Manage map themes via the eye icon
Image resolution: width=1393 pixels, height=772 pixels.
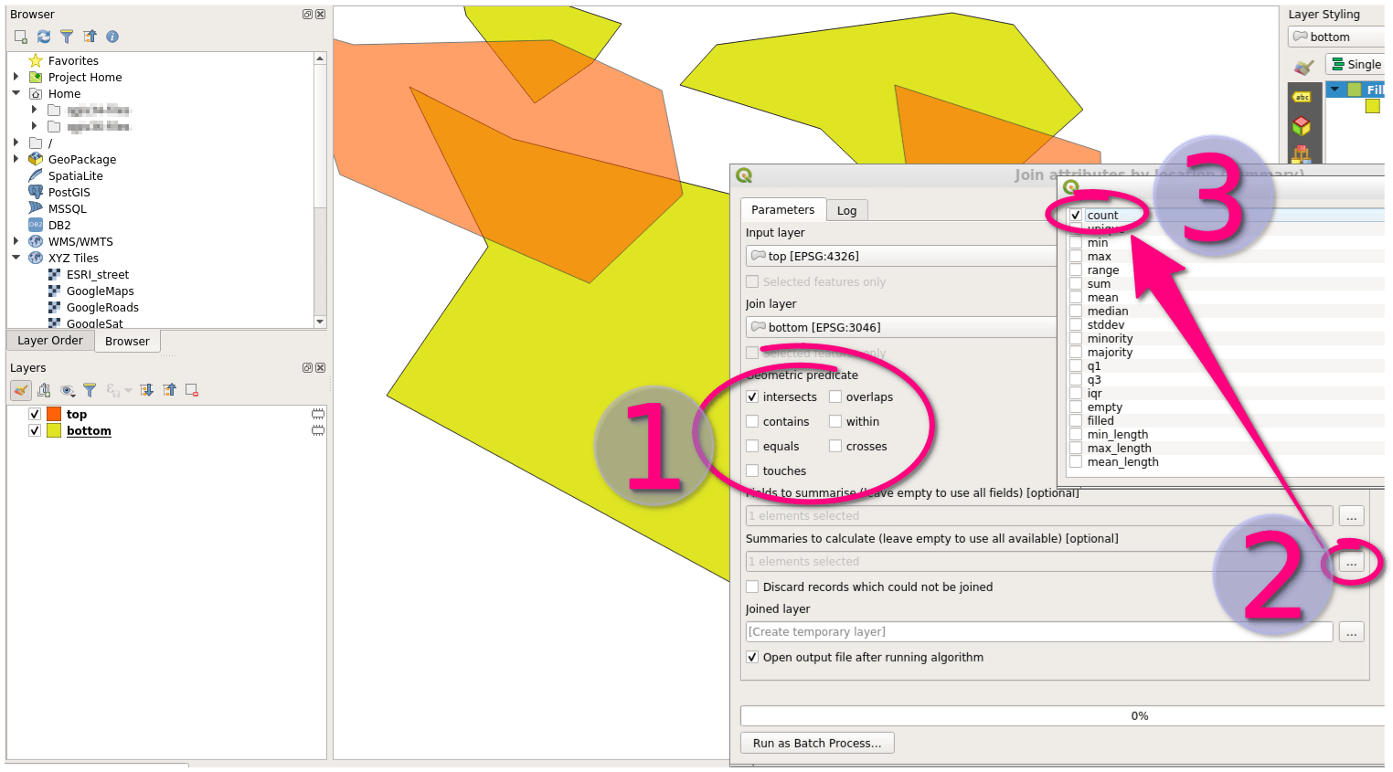(x=68, y=389)
